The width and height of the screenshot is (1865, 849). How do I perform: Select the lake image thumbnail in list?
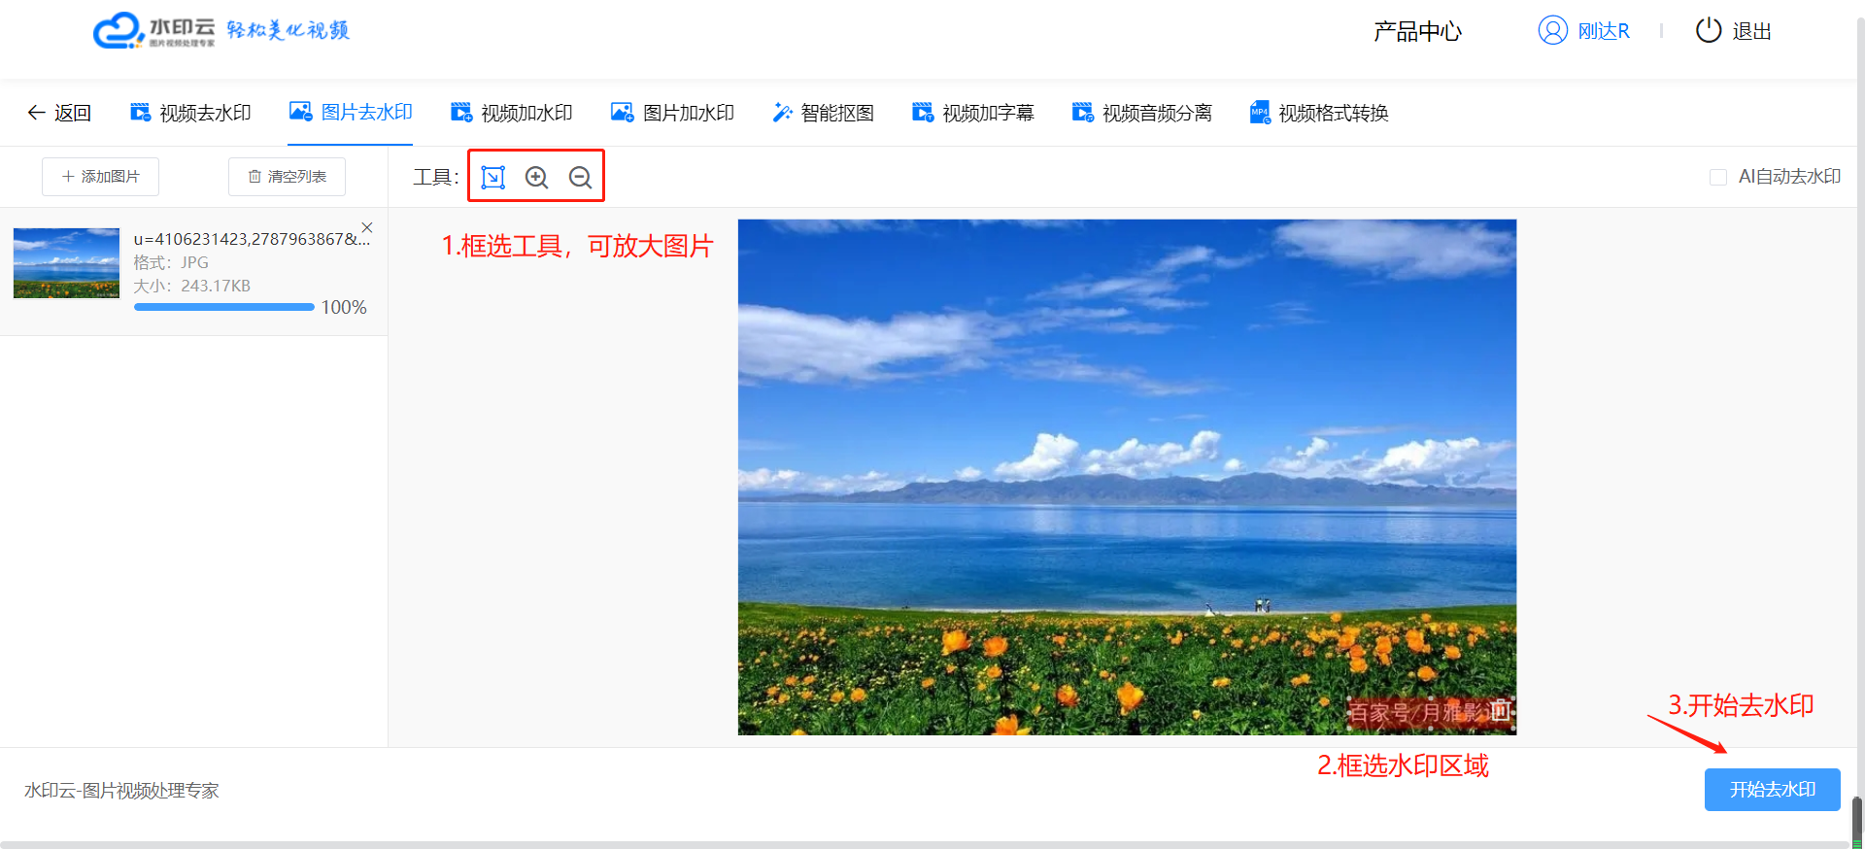click(x=66, y=263)
